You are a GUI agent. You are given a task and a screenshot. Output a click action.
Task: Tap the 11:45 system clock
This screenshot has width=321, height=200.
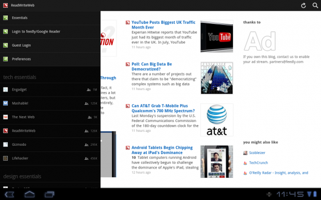(x=291, y=194)
